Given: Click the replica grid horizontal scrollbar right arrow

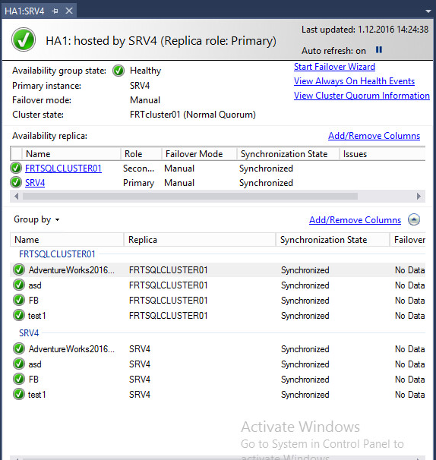Looking at the screenshot, I should [419, 197].
